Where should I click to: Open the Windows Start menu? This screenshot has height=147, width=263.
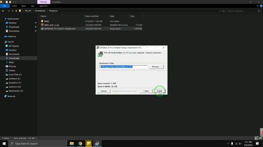click(4, 143)
